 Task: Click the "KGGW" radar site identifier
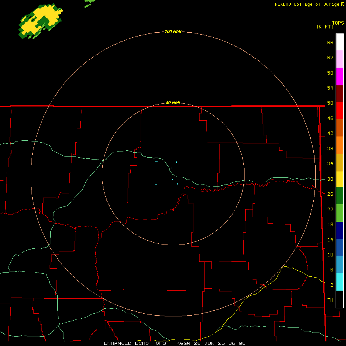pyautogui.click(x=184, y=343)
